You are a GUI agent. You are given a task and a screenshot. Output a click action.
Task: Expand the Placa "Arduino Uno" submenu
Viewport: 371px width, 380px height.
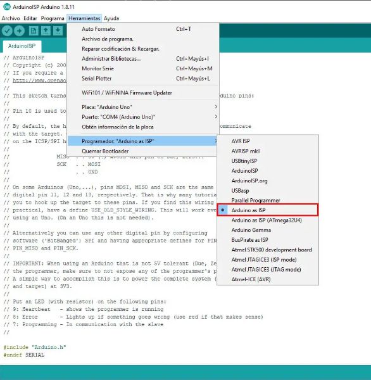pos(143,107)
